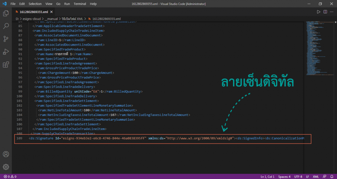337x179 pixels.
Task: Open the Go menu
Action: (x=58, y=4)
